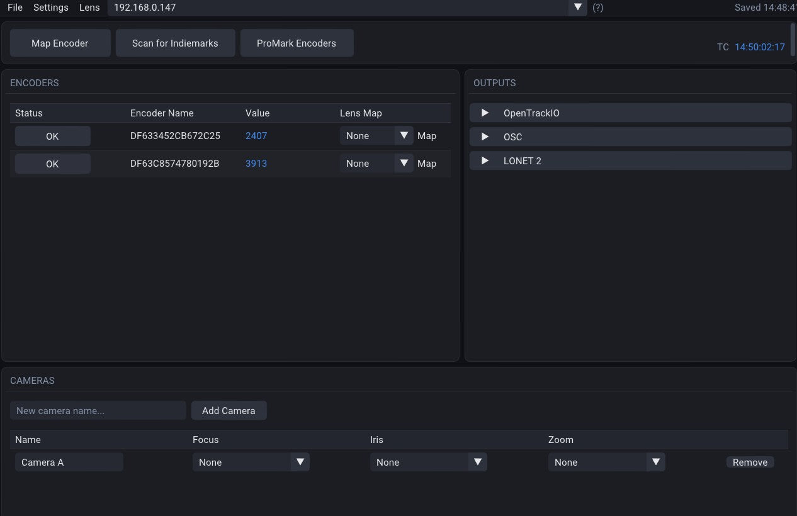This screenshot has height=516, width=797.
Task: Open Lens Map dropdown for encoder DF633452CB672C25
Action: point(376,136)
